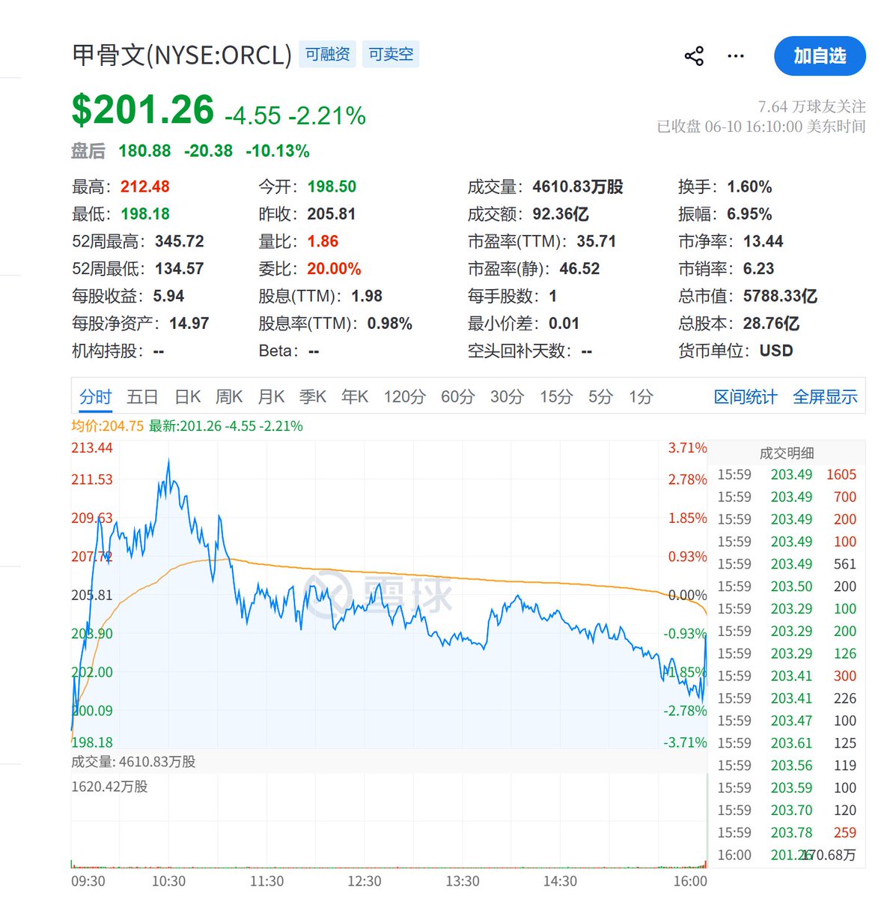The image size is (896, 899).
Task: Click the trade row with volume 1605
Action: click(x=787, y=474)
